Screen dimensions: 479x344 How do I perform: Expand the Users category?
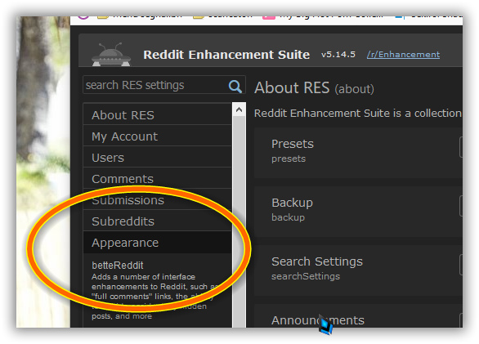tap(157, 158)
